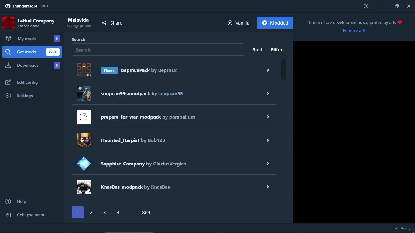Viewport: 415px width, 233px height.
Task: Click the soupcan95soundpack mod thumbnail
Action: click(84, 93)
